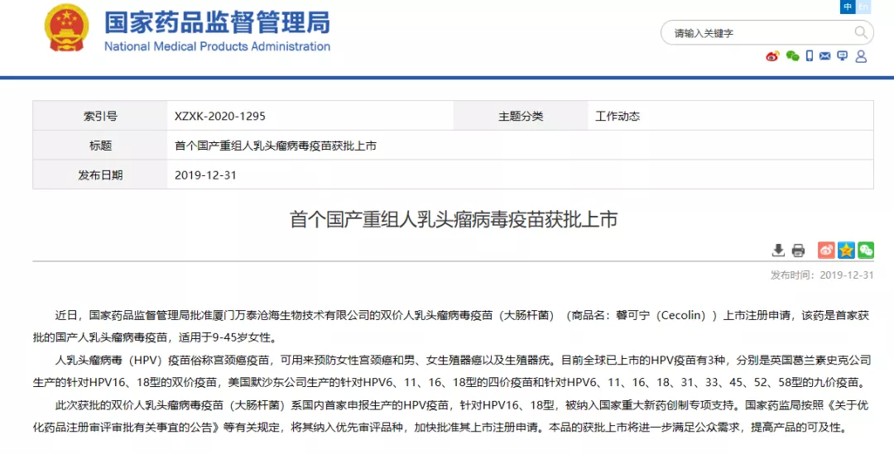Click the 标题 label cell
Image resolution: width=894 pixels, height=454 pixels.
[100, 146]
